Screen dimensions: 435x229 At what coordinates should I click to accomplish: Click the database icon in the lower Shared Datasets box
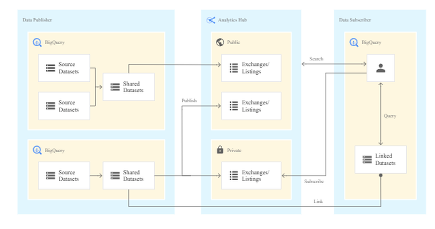coord(115,175)
